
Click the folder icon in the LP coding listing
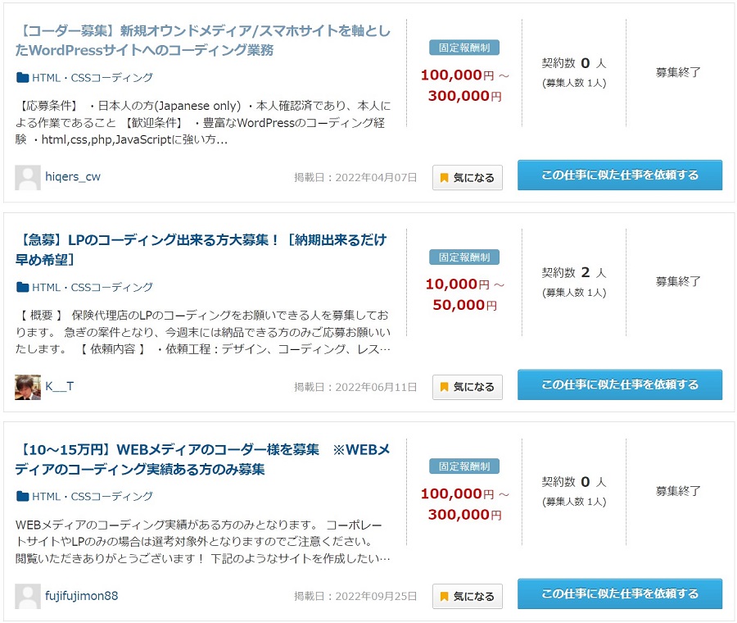[23, 287]
